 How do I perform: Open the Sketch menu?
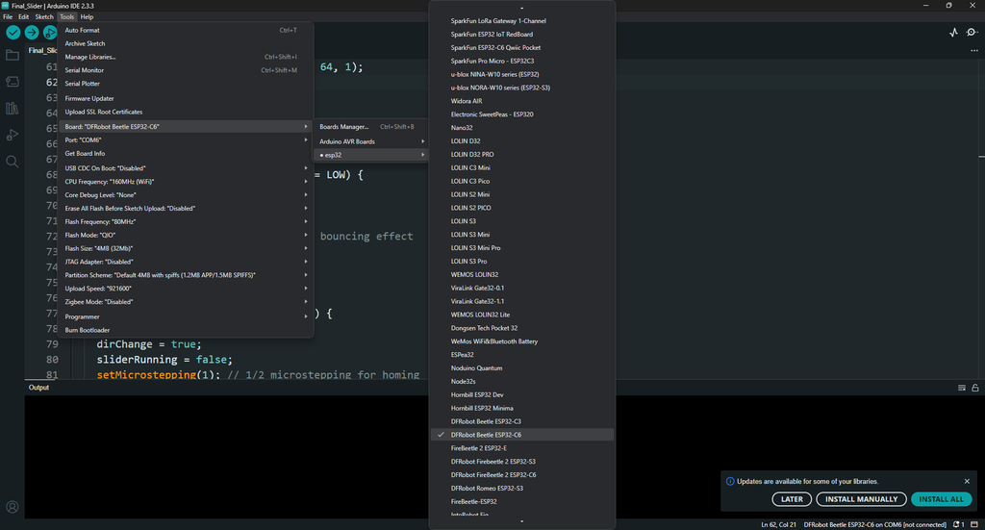[44, 17]
